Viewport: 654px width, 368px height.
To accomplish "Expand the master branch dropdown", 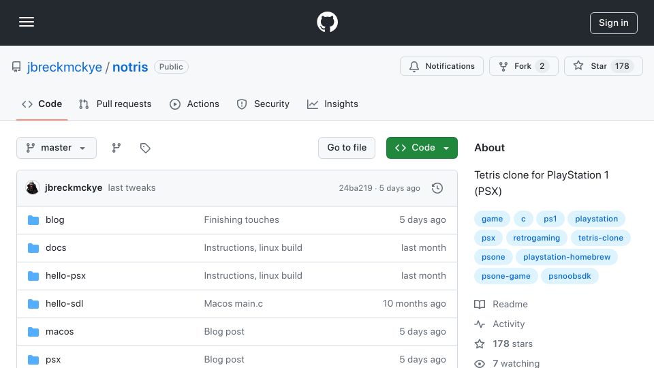I will pos(57,148).
